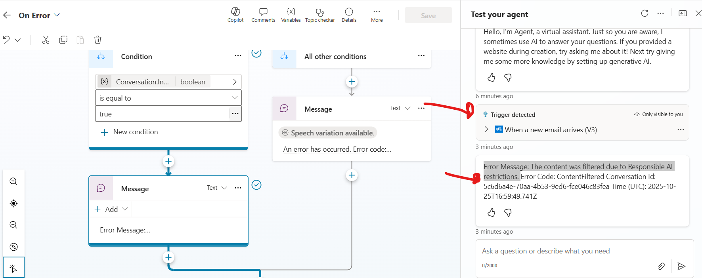The height and width of the screenshot is (278, 702).
Task: Change Text type on left Message node
Action: point(217,188)
